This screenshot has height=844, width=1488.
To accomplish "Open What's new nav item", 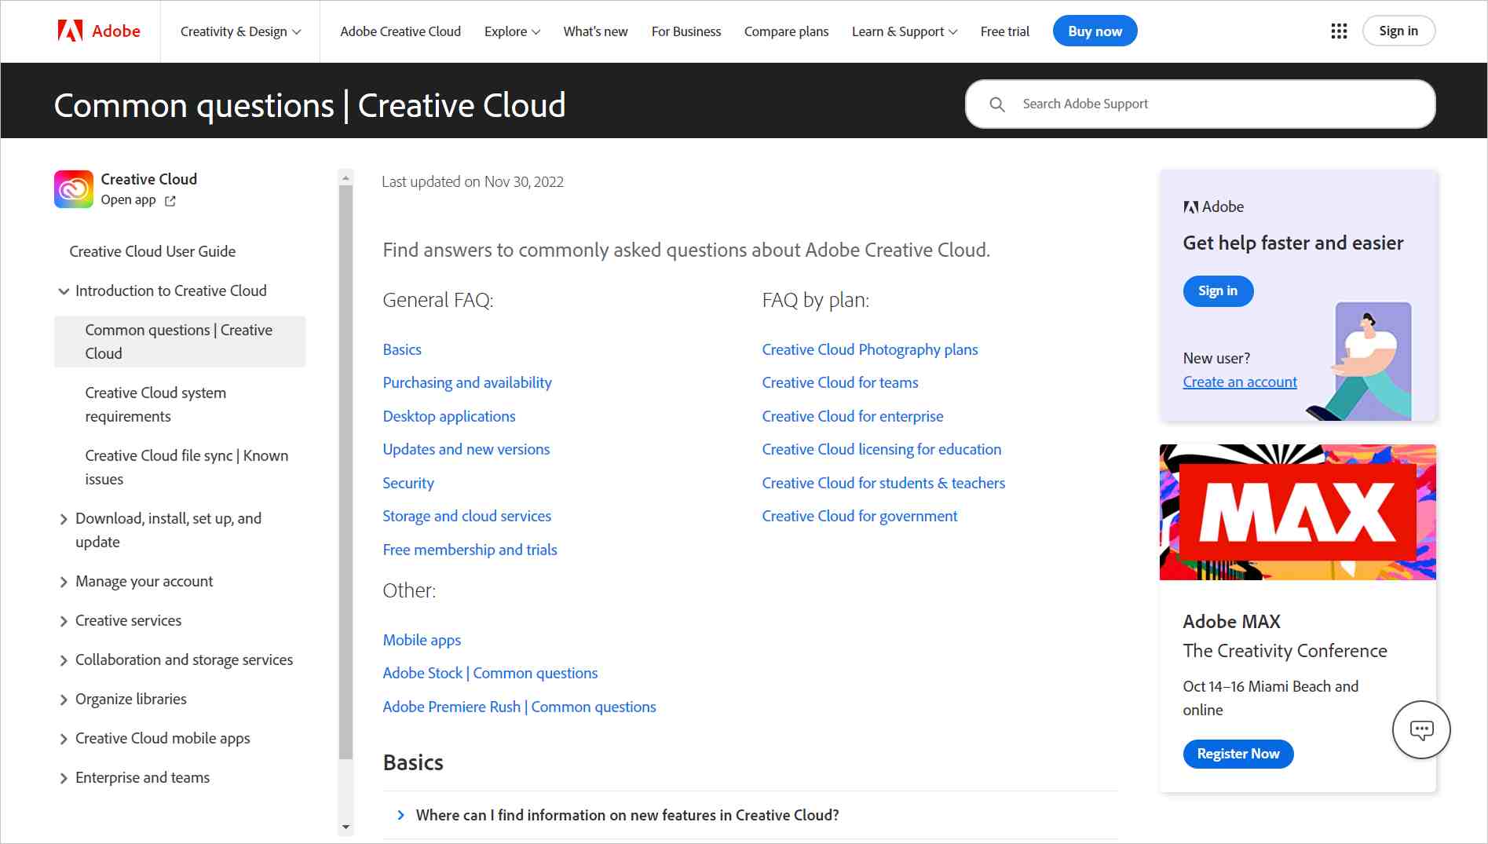I will (x=595, y=31).
